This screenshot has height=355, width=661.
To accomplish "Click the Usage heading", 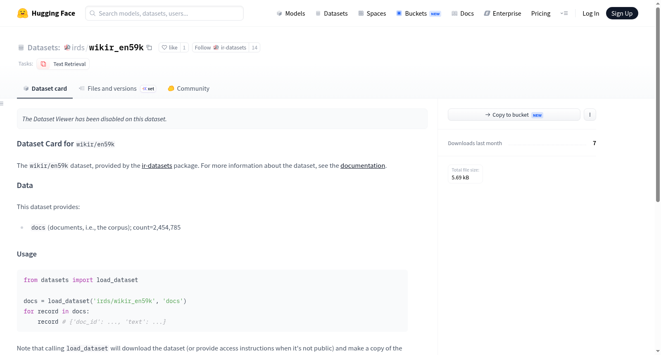I will 27,254.
